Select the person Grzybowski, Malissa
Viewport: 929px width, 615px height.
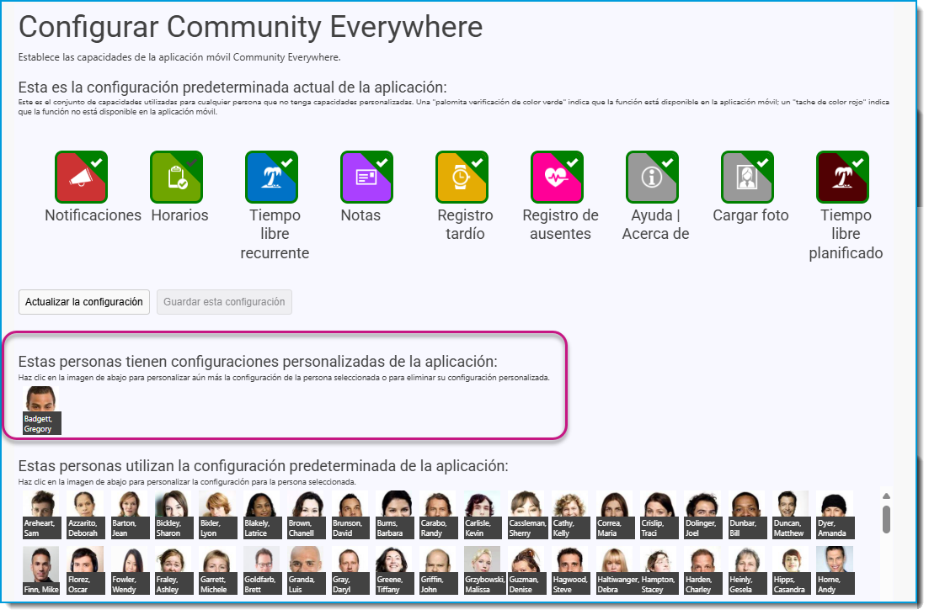[x=484, y=570]
